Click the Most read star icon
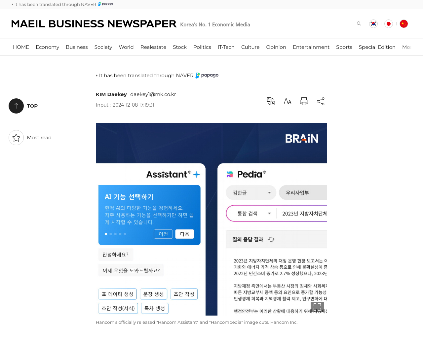423x338 pixels. tap(16, 138)
